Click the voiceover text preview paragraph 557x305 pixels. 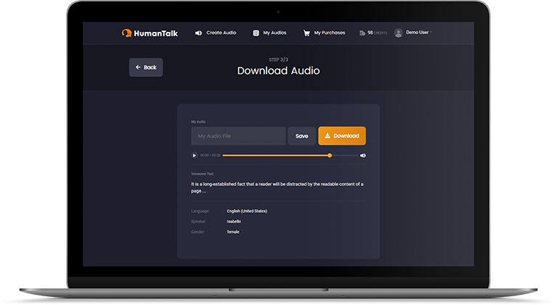[x=277, y=187]
